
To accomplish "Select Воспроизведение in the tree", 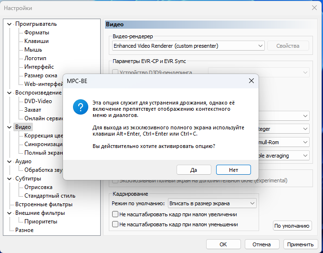I will [39, 93].
